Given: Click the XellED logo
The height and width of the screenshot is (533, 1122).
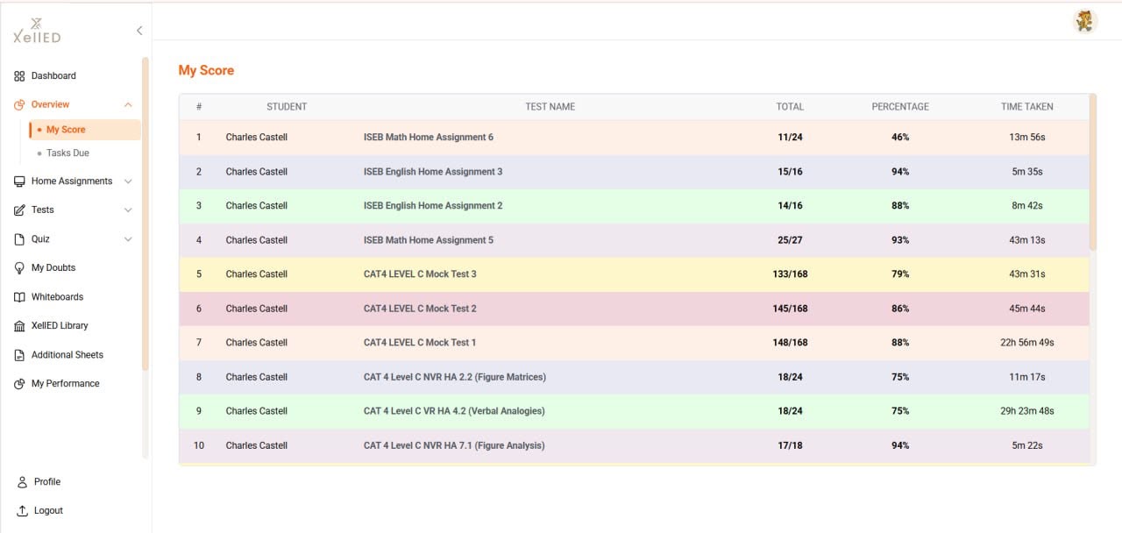Looking at the screenshot, I should [37, 31].
